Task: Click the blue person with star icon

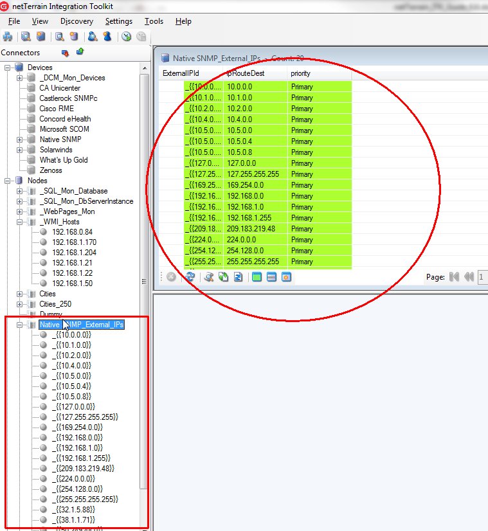Action: tap(107, 37)
